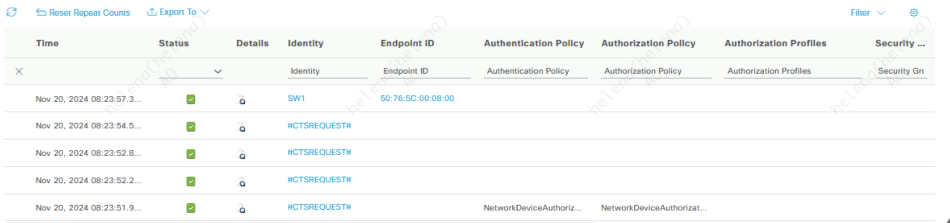Click the Authorization Policy column header

point(648,43)
